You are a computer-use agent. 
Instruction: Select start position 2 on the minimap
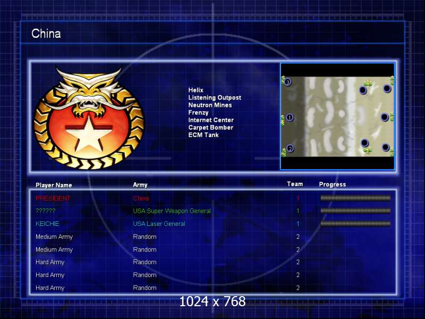point(290,148)
